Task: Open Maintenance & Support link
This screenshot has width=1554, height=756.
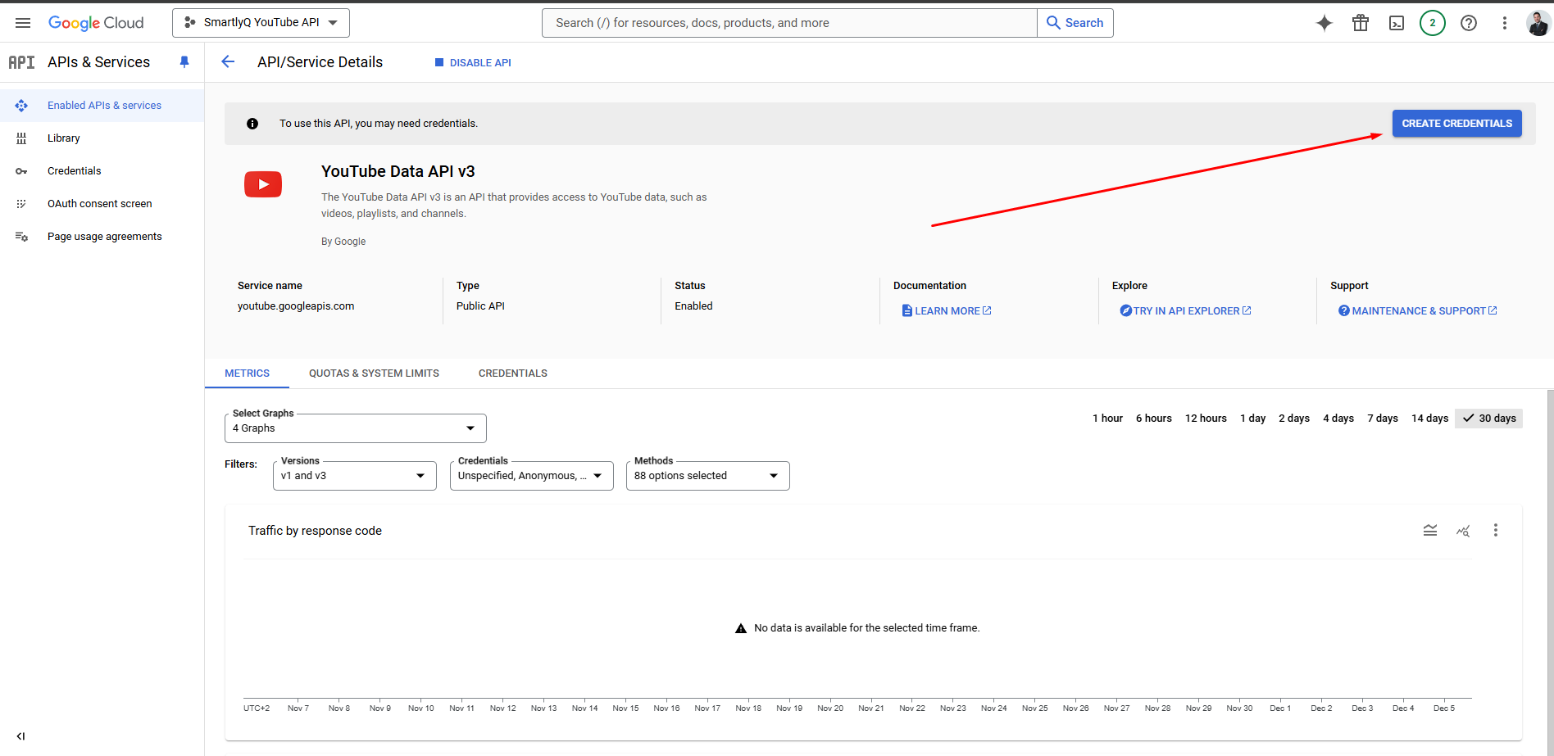Action: point(1418,311)
